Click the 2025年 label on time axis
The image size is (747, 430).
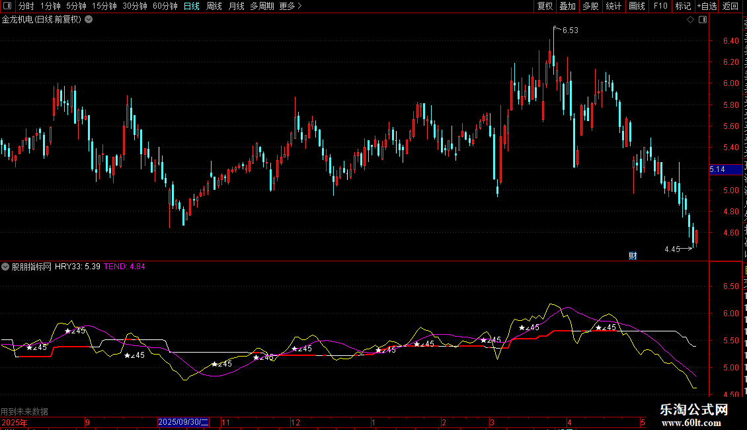[x=15, y=423]
